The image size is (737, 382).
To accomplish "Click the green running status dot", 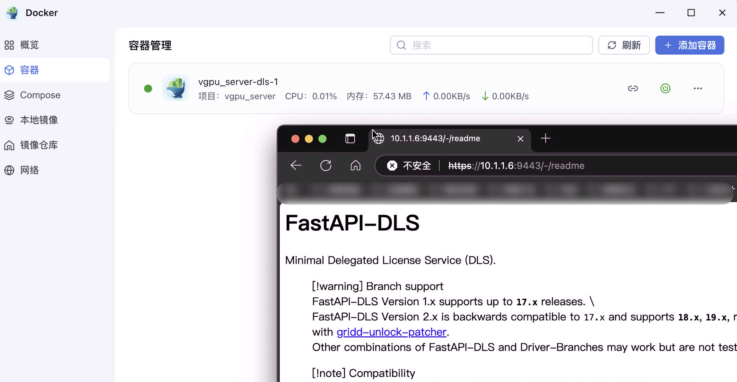I will pos(148,88).
